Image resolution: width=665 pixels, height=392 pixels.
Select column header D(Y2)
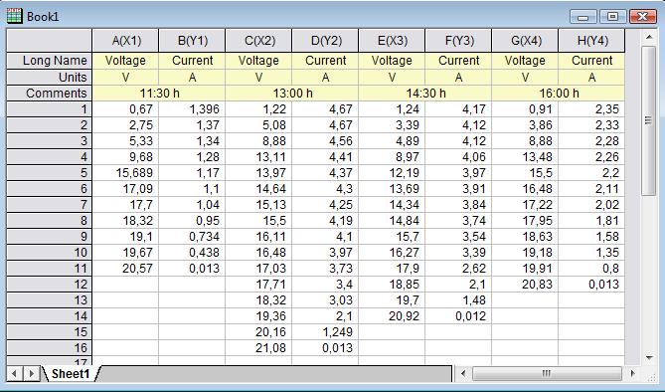click(325, 41)
